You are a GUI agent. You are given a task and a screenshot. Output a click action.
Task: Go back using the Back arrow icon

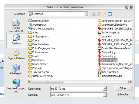pyautogui.click(x=94, y=14)
